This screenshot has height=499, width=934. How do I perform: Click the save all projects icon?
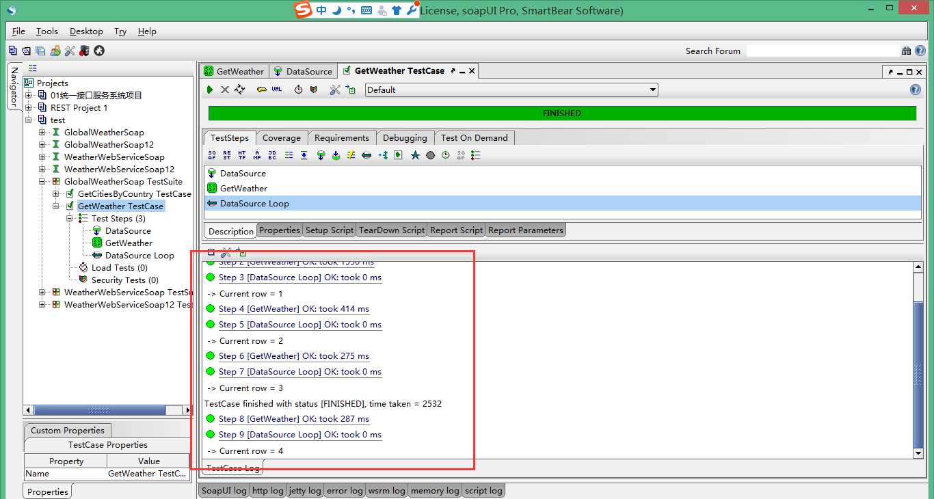tap(40, 51)
